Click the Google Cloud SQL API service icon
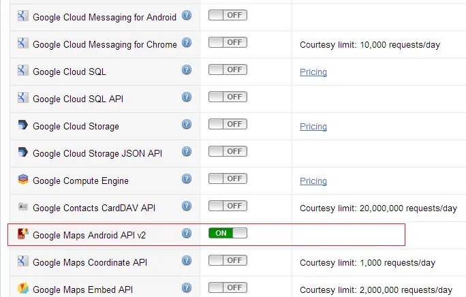 [23, 97]
